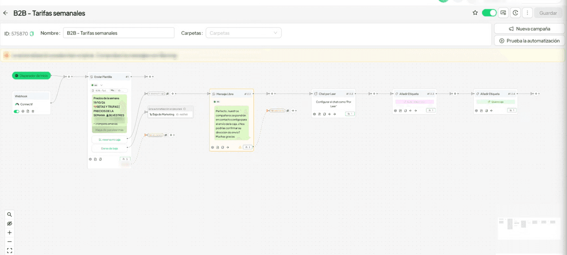The height and width of the screenshot is (255, 567).
Task: Open the canvas search magnifier tool
Action: coord(9,214)
